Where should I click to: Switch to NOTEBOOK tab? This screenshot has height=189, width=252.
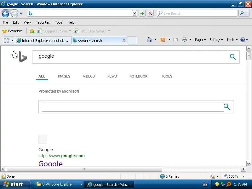click(138, 76)
